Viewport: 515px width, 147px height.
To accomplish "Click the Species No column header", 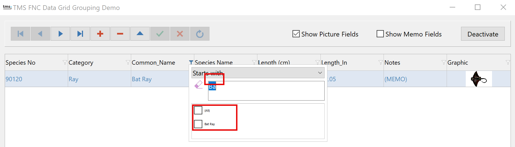I will click(20, 62).
